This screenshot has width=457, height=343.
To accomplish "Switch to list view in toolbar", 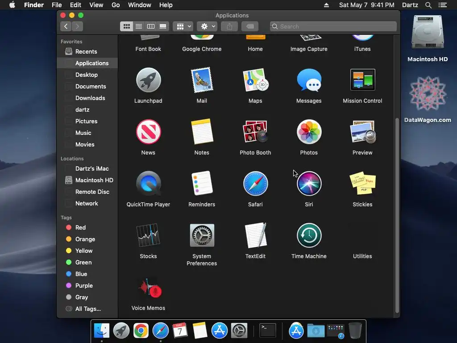I will (x=139, y=26).
